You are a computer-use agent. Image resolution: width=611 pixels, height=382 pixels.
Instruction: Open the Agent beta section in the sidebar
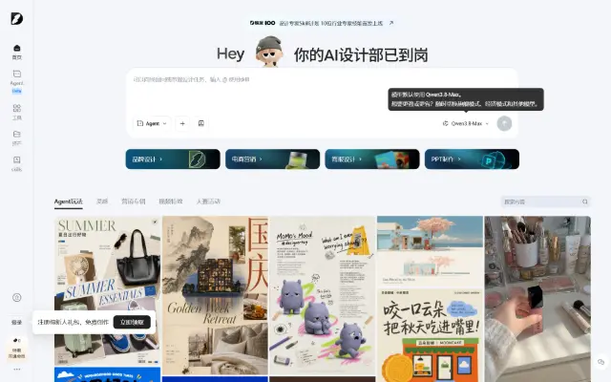point(17,82)
